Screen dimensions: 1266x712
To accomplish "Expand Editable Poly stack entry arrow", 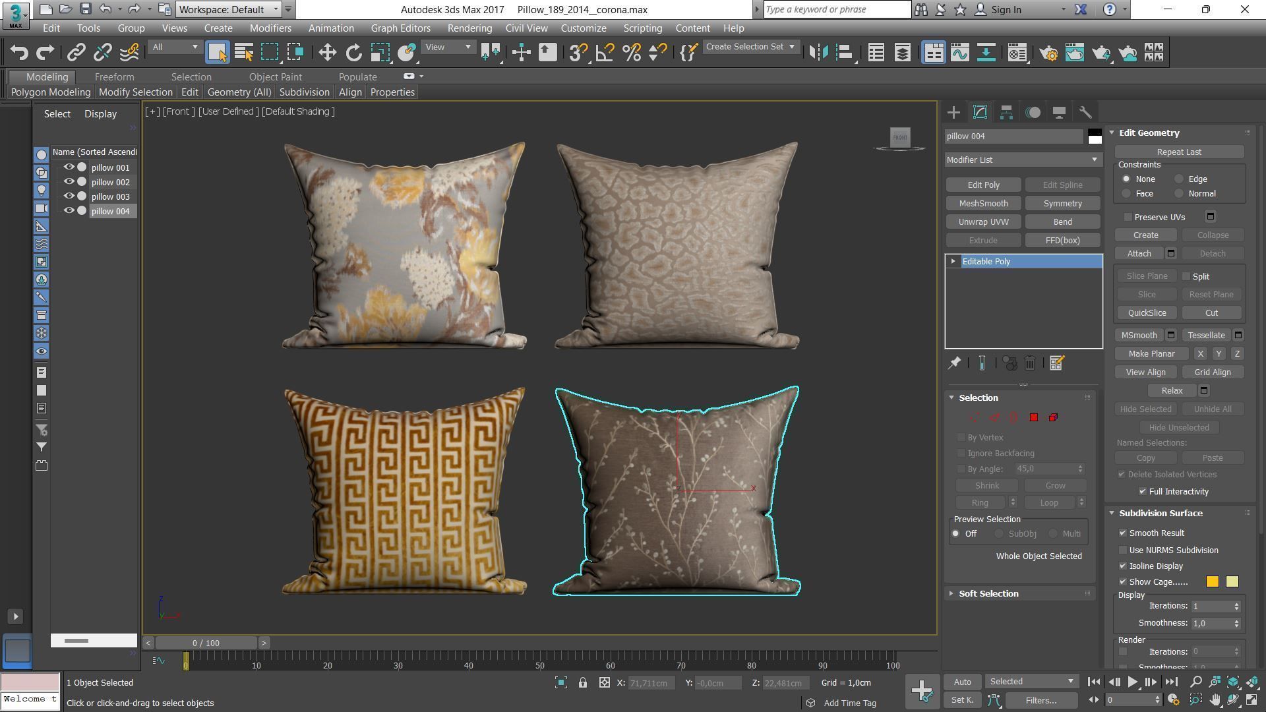I will point(953,261).
